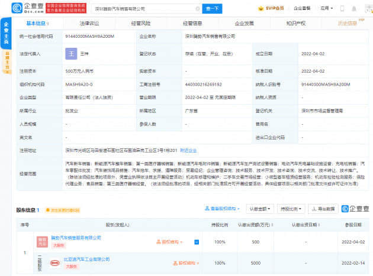Open shareholder 比亚迪汽车工业有限公司 link
Image resolution: width=373 pixels, height=276 pixels.
[x=86, y=259]
